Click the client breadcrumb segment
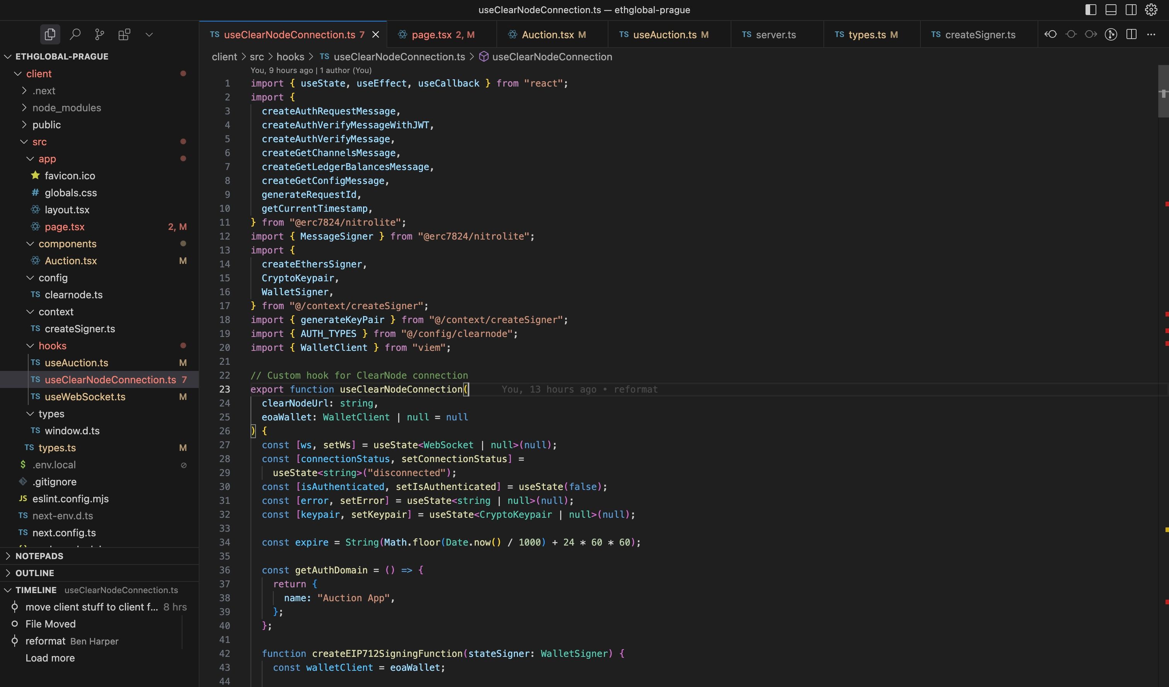This screenshot has width=1169, height=687. (225, 56)
